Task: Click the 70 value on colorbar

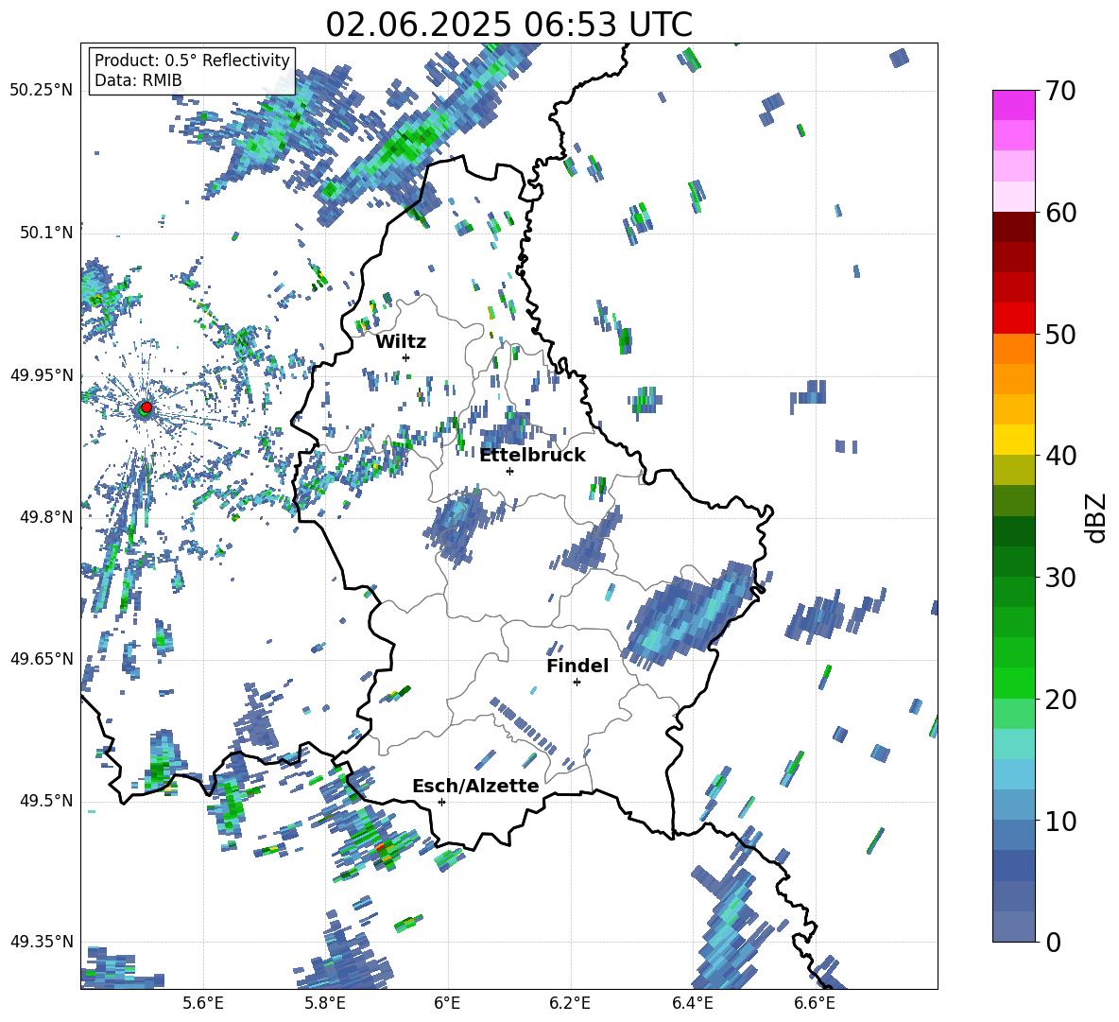Action: 1060,91
